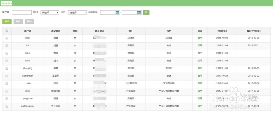The image size is (273, 116).
Task: Click the real name 大豆采购 cell
Action: click(56, 106)
